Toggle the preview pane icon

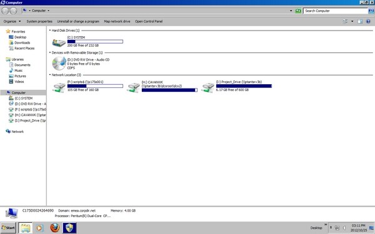[360, 21]
